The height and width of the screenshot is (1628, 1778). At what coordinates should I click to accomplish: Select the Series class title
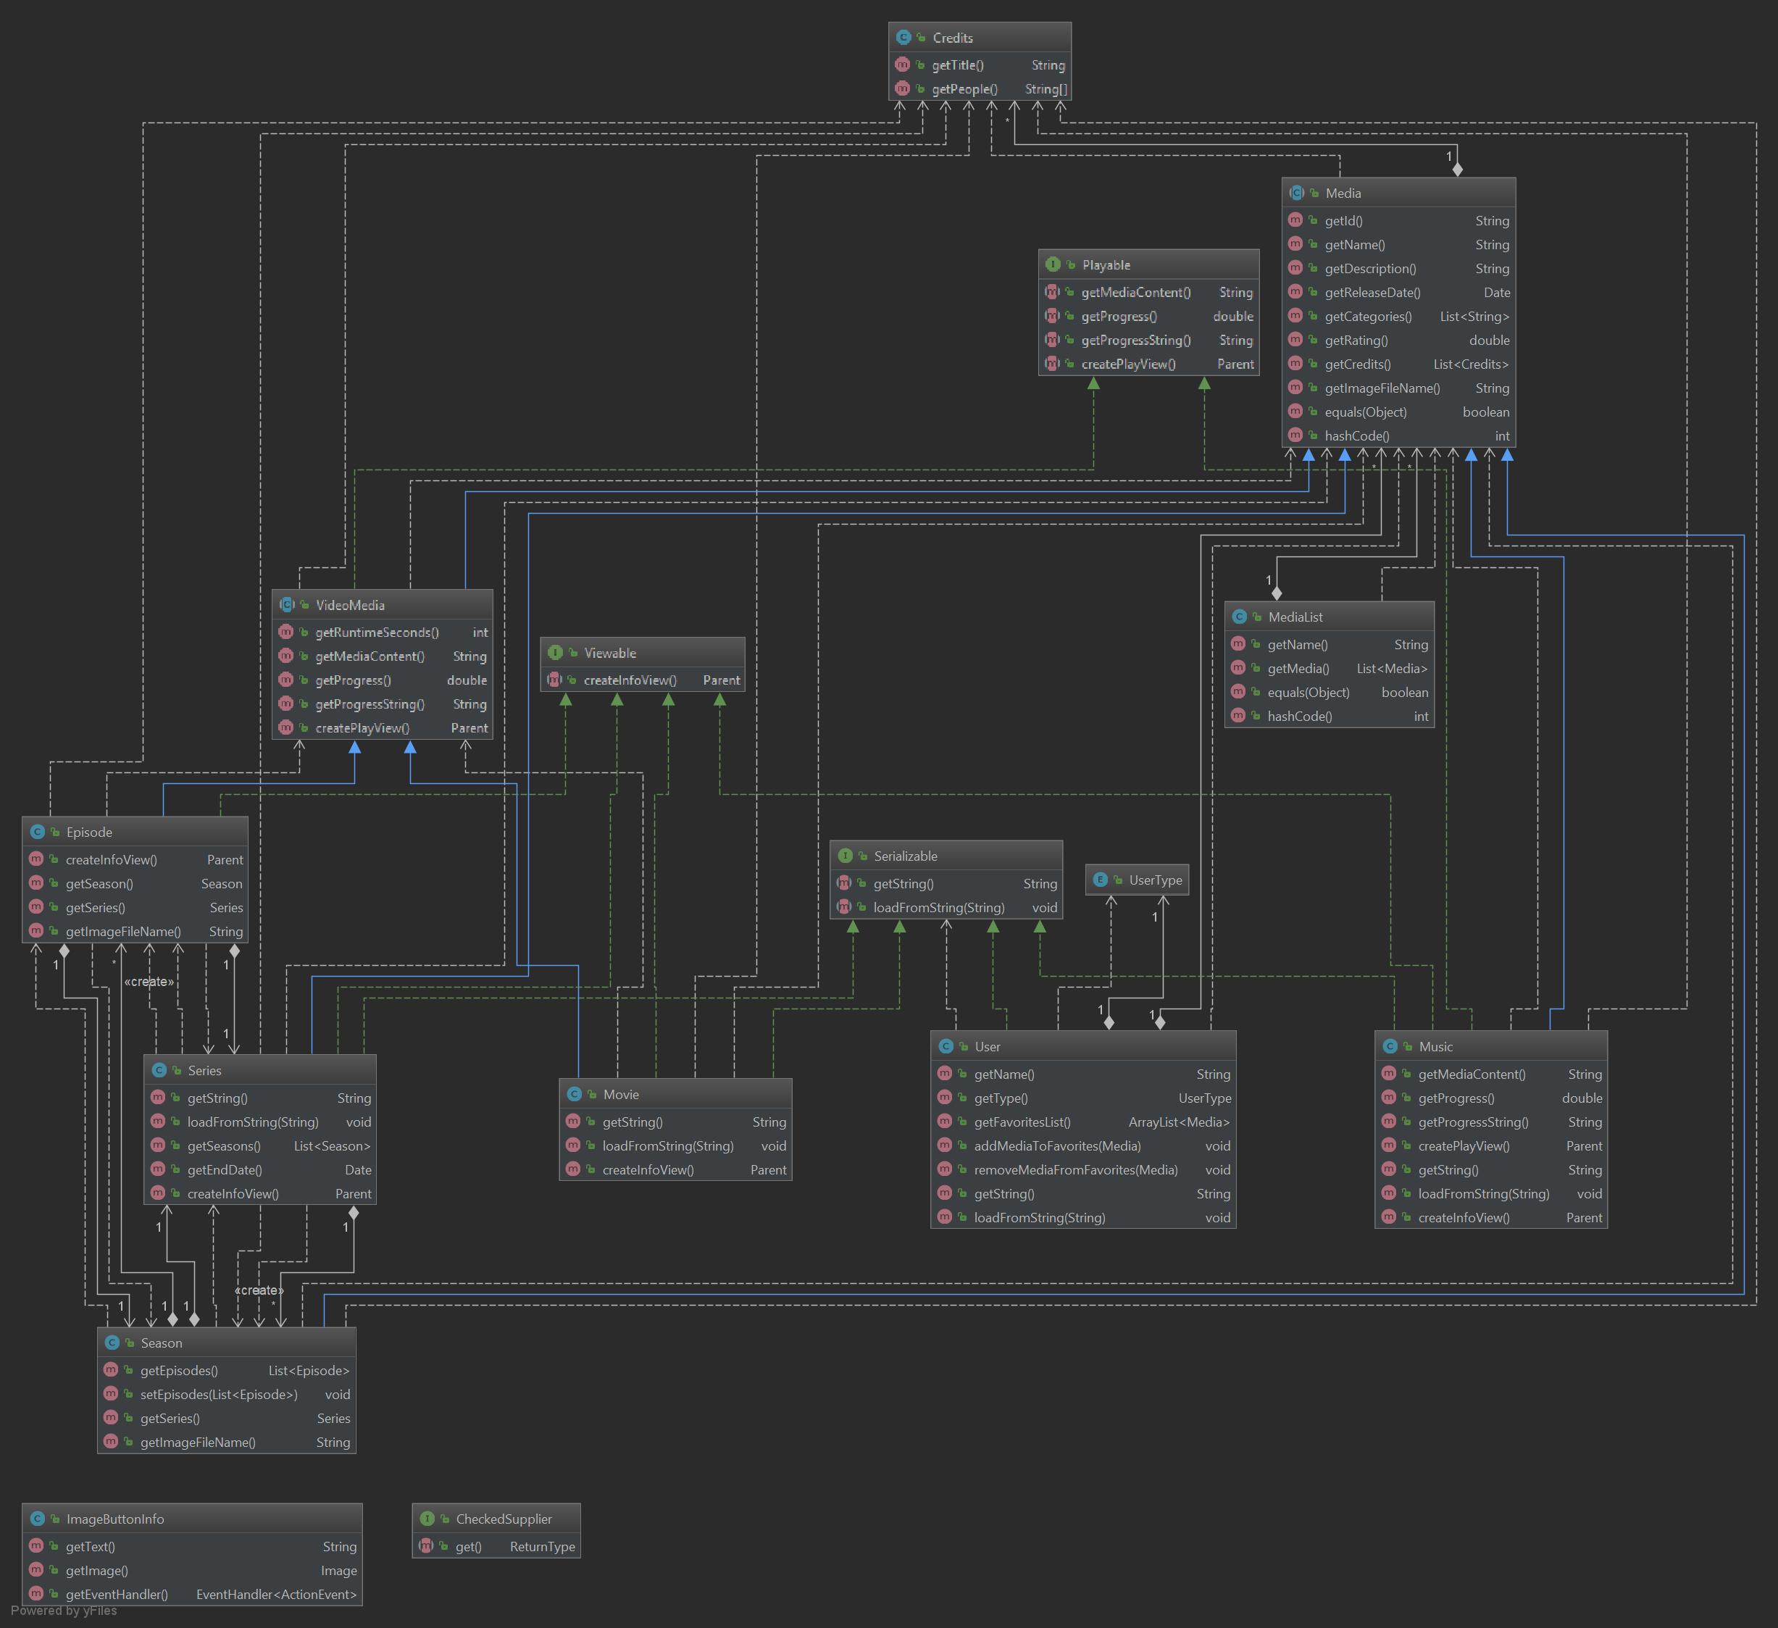coord(204,1069)
